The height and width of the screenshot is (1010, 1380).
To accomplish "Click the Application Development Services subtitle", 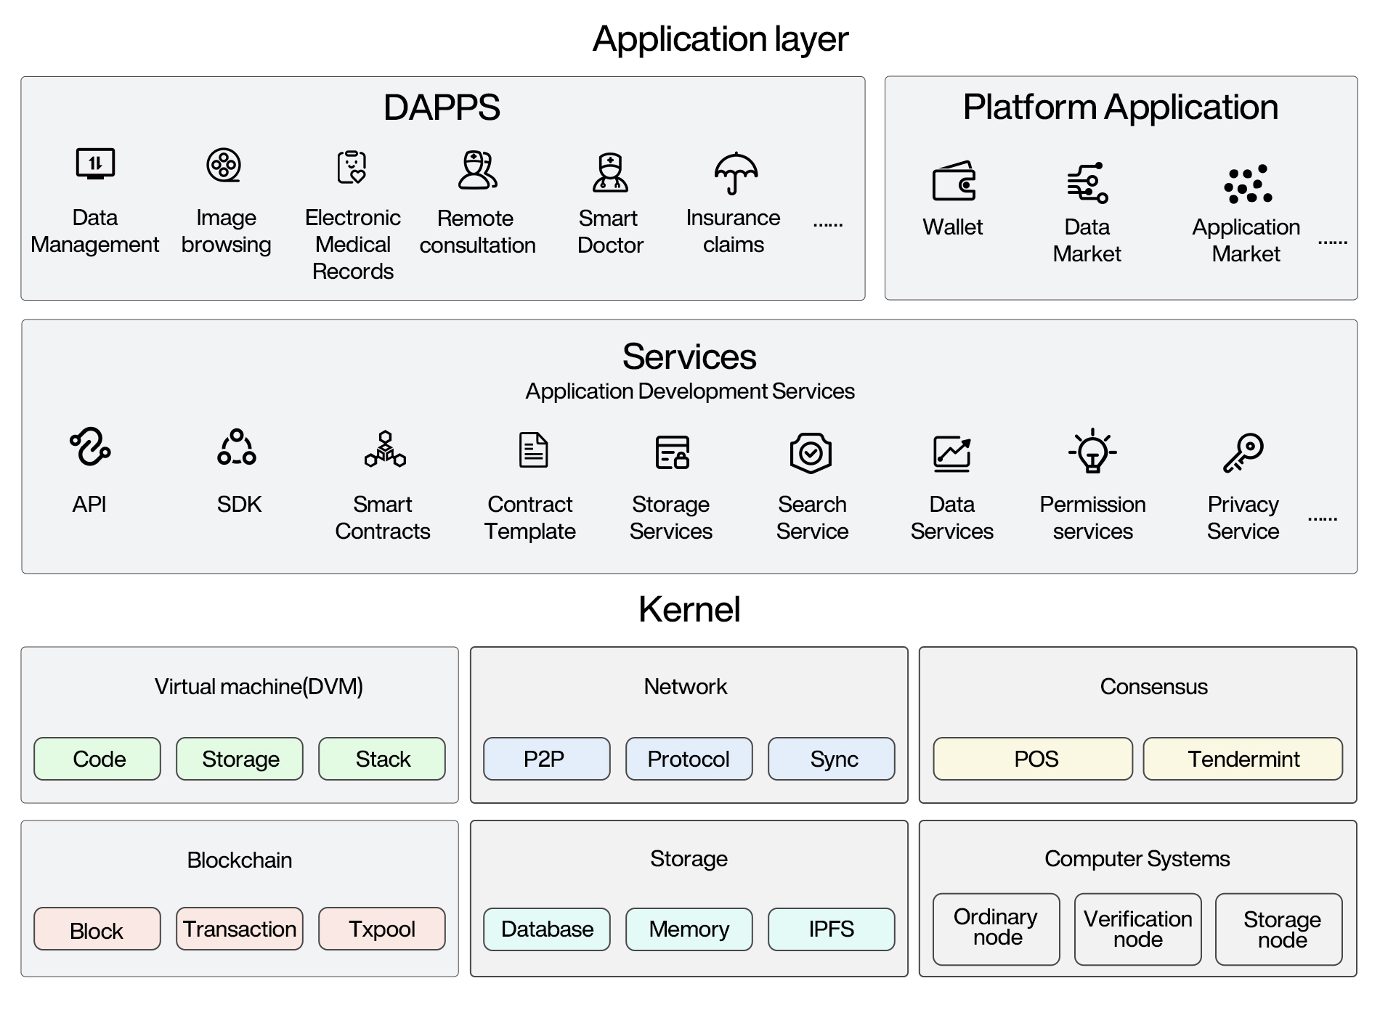I will pyautogui.click(x=689, y=391).
